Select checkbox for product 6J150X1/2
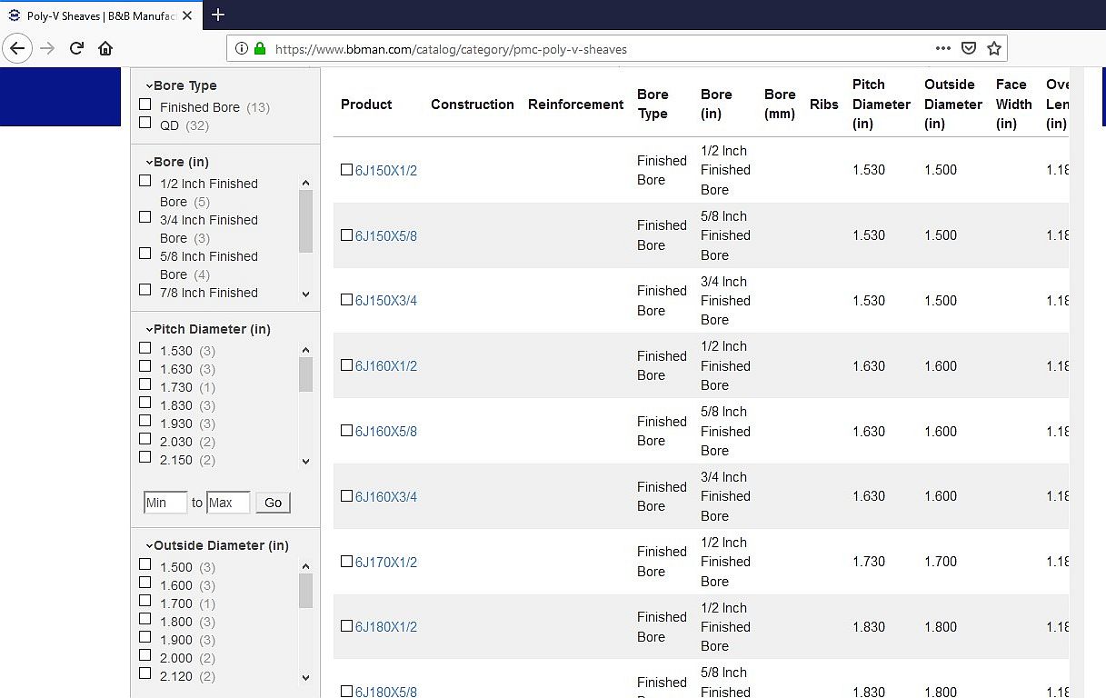The image size is (1106, 698). tap(346, 169)
